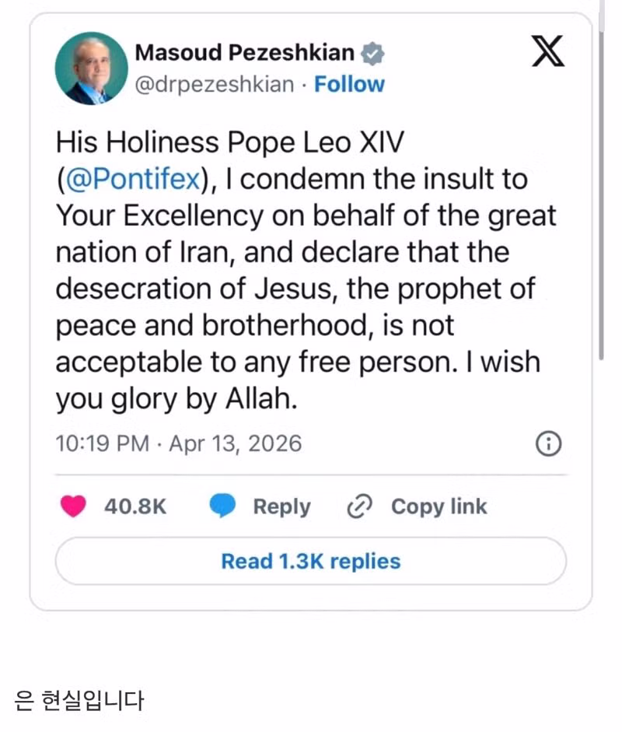Click the Masoud Pezeshkian display name

244,53
